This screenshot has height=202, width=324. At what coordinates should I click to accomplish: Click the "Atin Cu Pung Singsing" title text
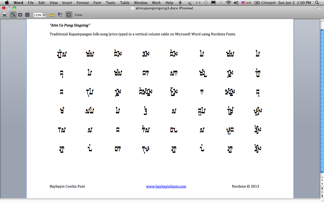click(70, 25)
